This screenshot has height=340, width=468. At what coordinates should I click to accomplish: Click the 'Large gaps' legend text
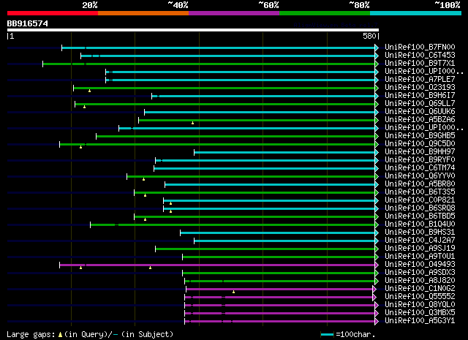[x=31, y=335]
